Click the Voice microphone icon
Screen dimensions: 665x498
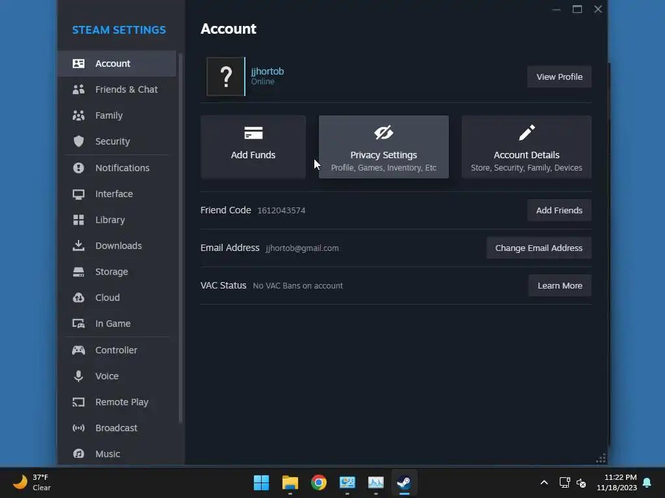79,376
